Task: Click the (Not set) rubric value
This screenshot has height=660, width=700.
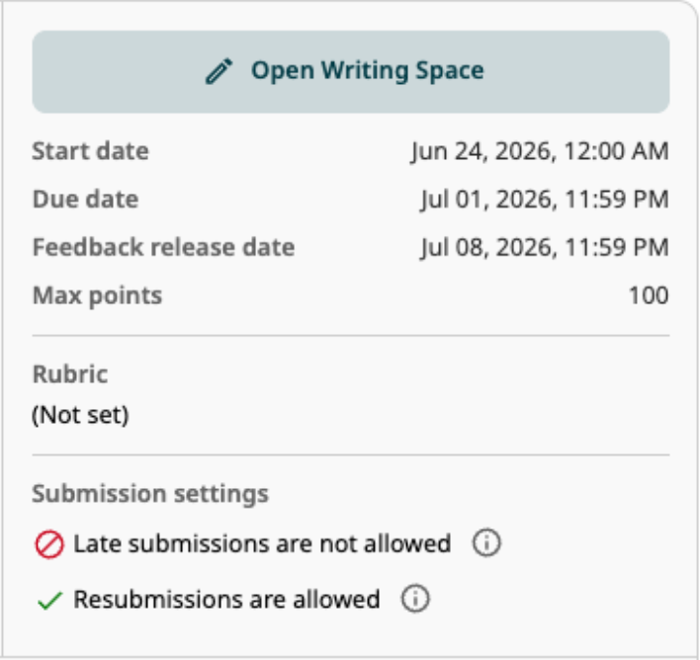Action: [80, 415]
